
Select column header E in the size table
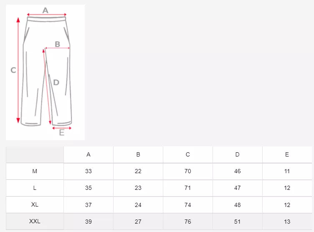tap(287, 154)
